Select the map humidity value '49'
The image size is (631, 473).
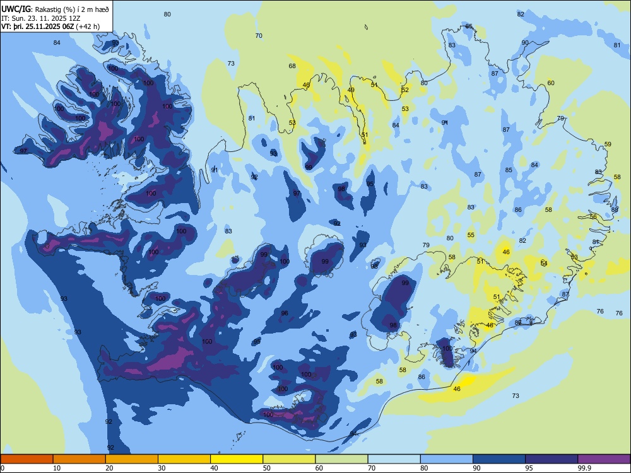point(351,90)
